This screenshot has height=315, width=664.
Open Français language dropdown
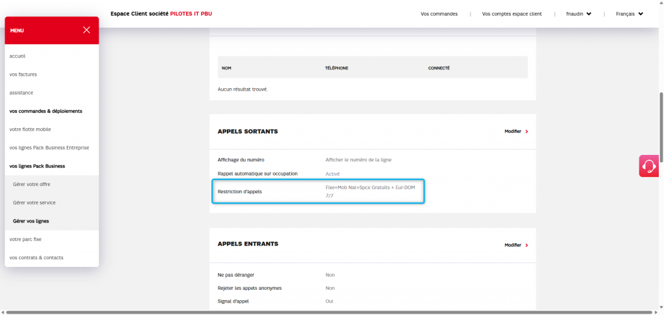coord(629,14)
